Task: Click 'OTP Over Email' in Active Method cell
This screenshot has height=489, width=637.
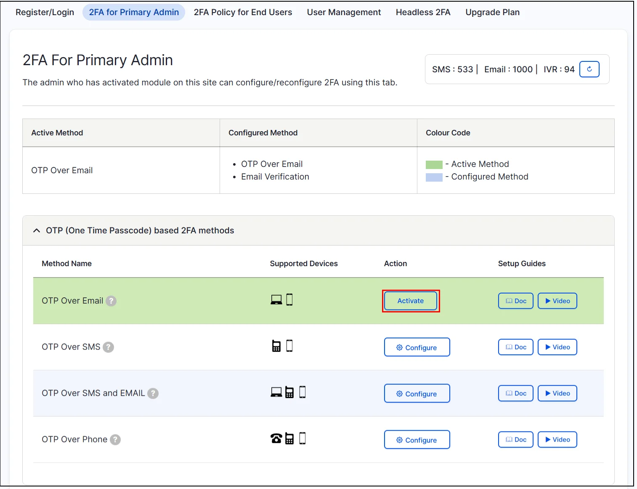Action: point(62,170)
